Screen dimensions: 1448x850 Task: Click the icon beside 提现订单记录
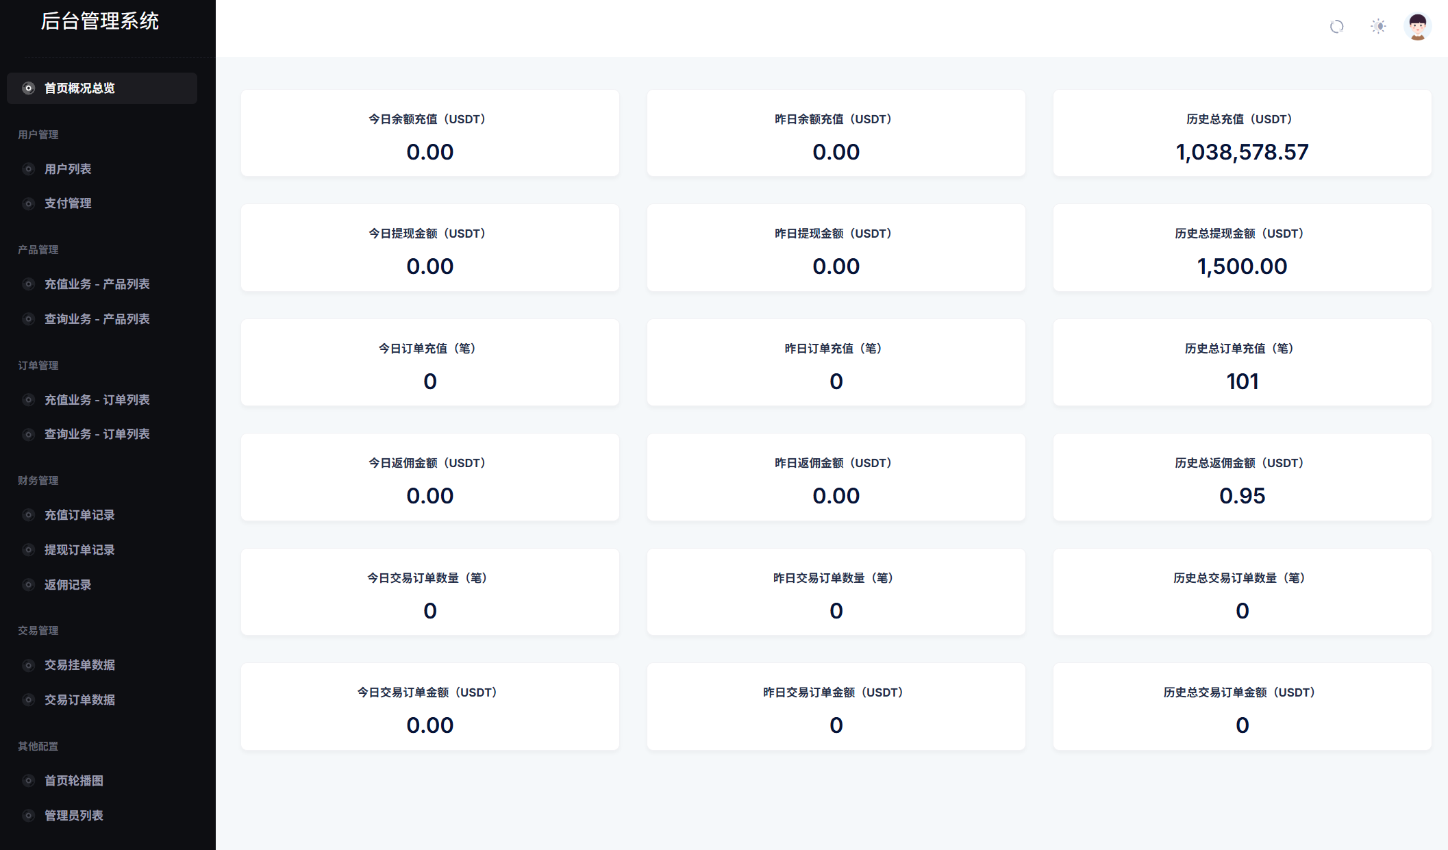[x=29, y=550]
